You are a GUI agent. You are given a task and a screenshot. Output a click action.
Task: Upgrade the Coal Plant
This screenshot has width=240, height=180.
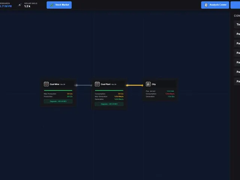tap(109, 104)
